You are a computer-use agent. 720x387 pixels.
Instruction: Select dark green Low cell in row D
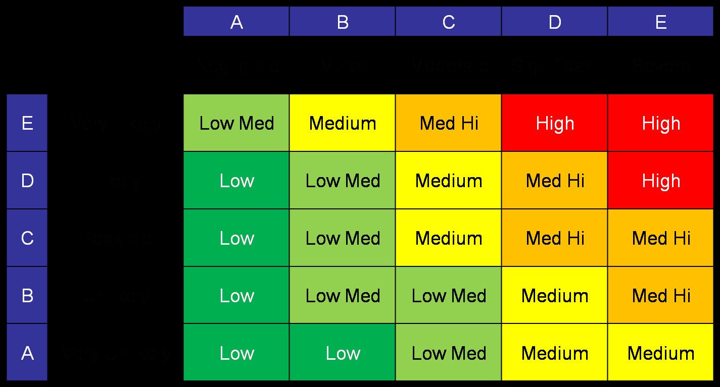pyautogui.click(x=236, y=181)
